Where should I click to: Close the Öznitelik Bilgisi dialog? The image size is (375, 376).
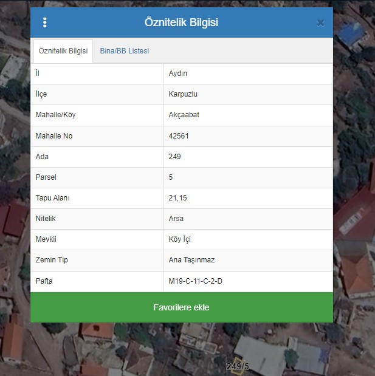click(x=320, y=23)
